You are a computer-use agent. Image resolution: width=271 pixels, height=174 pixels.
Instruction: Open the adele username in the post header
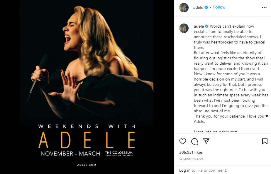pos(198,7)
